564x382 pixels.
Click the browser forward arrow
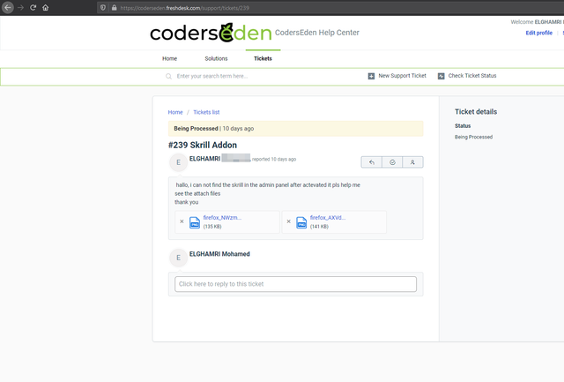coord(20,8)
